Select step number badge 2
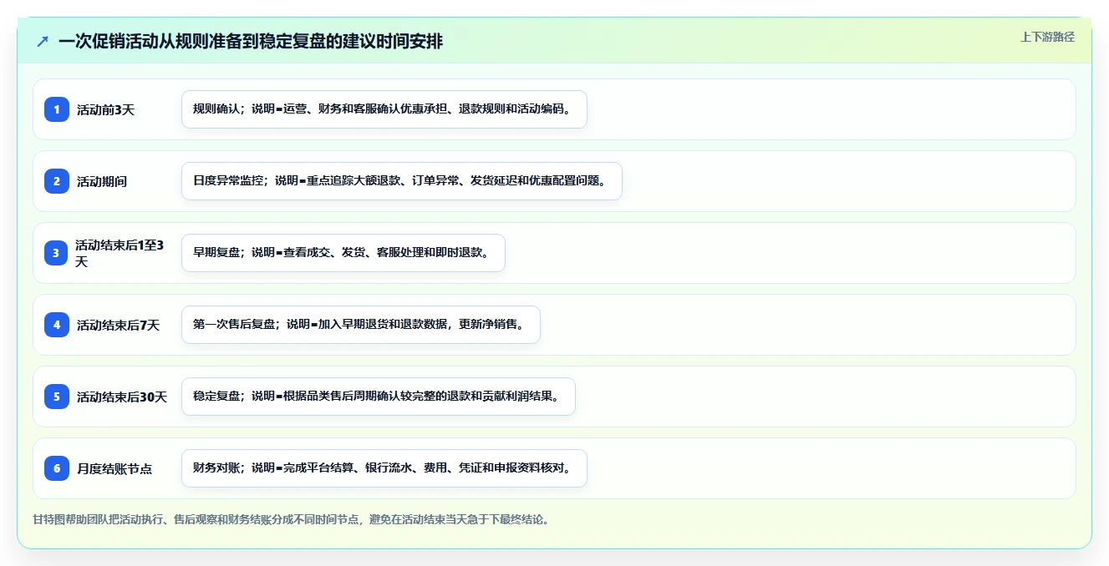This screenshot has width=1109, height=566. [57, 181]
